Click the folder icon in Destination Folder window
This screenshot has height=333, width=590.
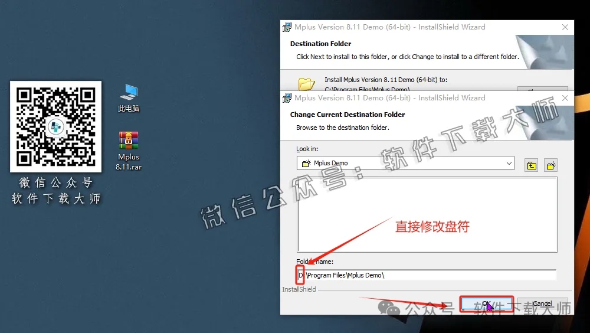click(306, 84)
